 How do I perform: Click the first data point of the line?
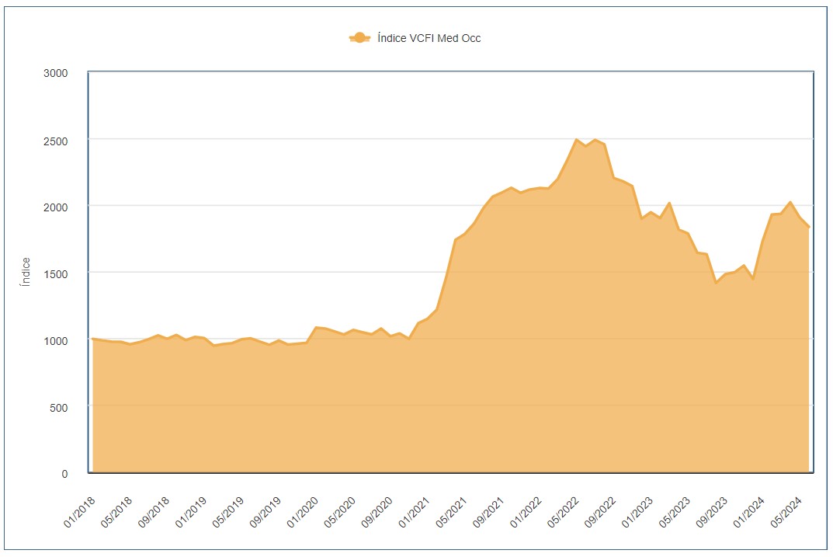tap(93, 339)
